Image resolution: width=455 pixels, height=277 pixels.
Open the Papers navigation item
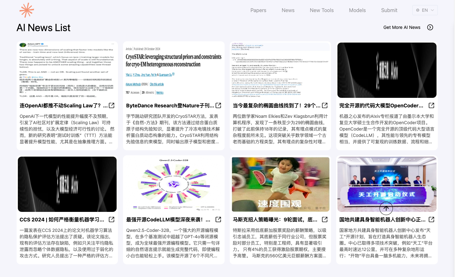[258, 10]
